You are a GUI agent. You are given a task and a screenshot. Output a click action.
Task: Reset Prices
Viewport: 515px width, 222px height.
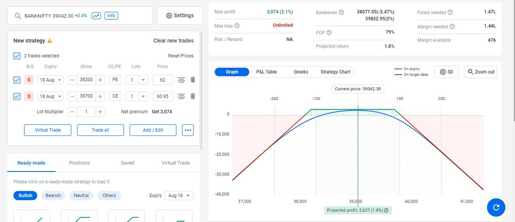[x=181, y=56]
